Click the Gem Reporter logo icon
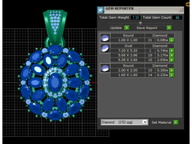Viewport: 192px width, 144px height. pos(101,10)
